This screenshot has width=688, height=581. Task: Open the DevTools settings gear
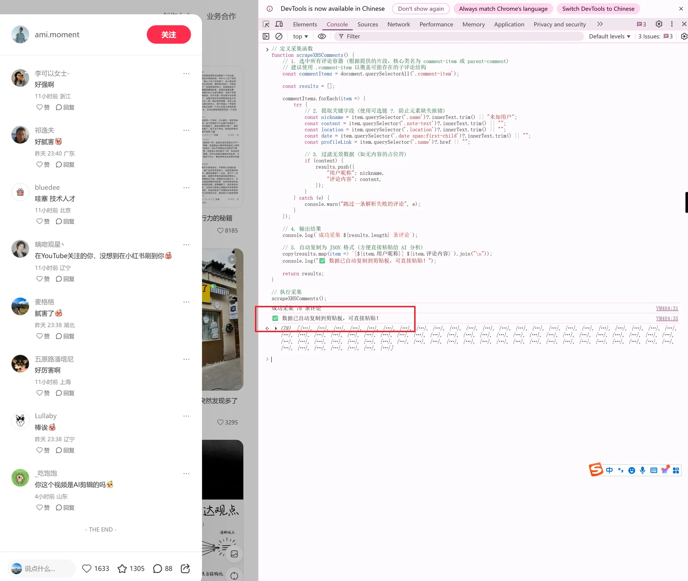pyautogui.click(x=659, y=24)
